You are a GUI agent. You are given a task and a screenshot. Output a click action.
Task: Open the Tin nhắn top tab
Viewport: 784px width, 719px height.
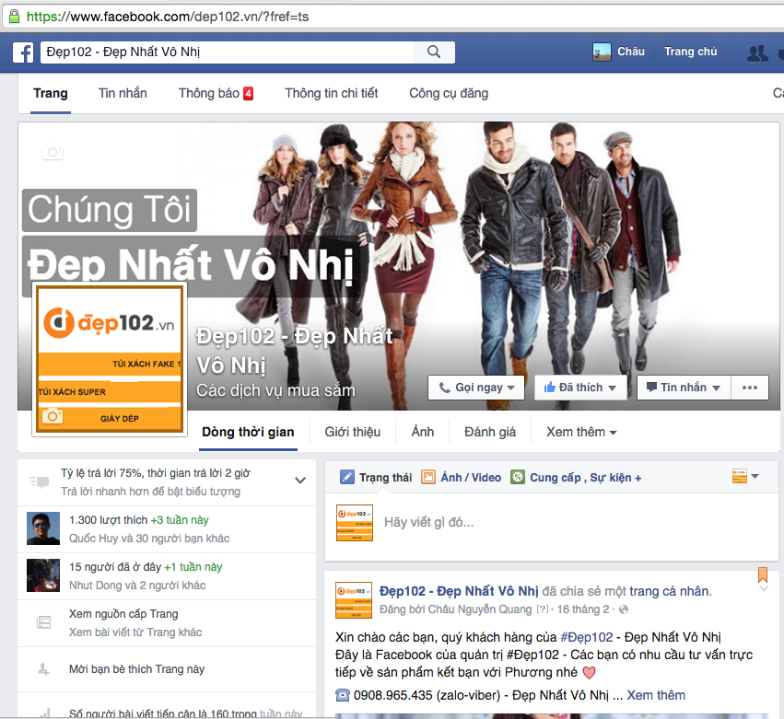(x=123, y=93)
